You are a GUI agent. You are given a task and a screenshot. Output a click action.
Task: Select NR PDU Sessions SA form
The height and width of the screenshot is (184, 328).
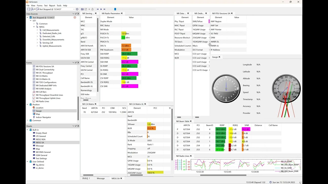tap(45, 66)
